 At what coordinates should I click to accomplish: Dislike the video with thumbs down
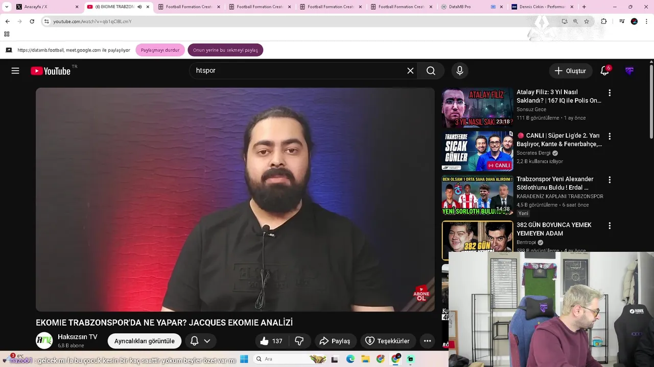299,341
